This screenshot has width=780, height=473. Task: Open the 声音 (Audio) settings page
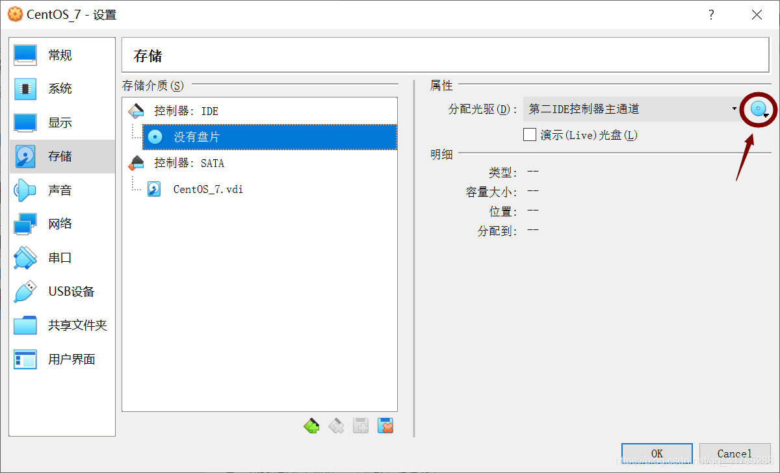(62, 190)
